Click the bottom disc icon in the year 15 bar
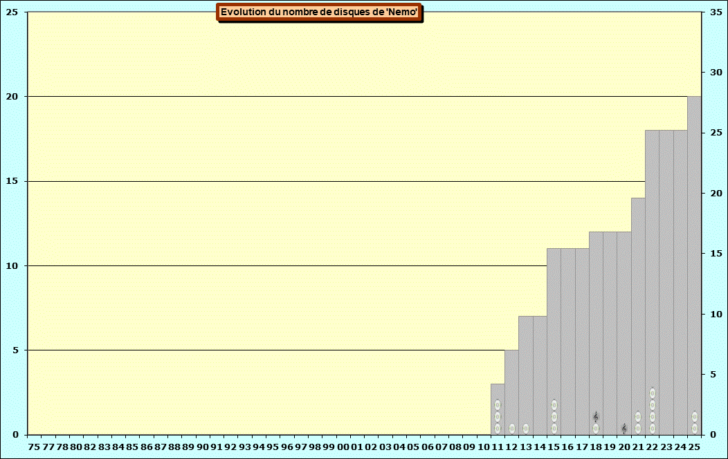728x459 pixels. [554, 429]
